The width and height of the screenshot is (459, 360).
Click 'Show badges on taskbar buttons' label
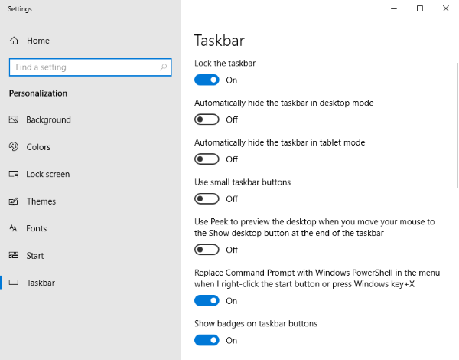pos(256,323)
